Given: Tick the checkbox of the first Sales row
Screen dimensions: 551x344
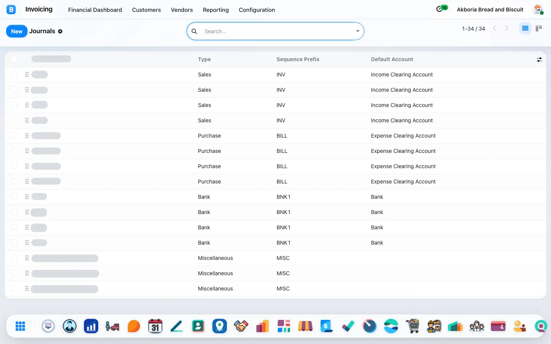Looking at the screenshot, I should 14,75.
